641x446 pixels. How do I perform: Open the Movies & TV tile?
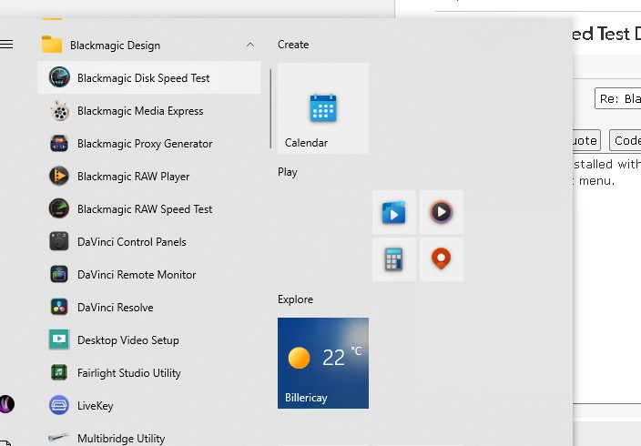click(x=394, y=212)
